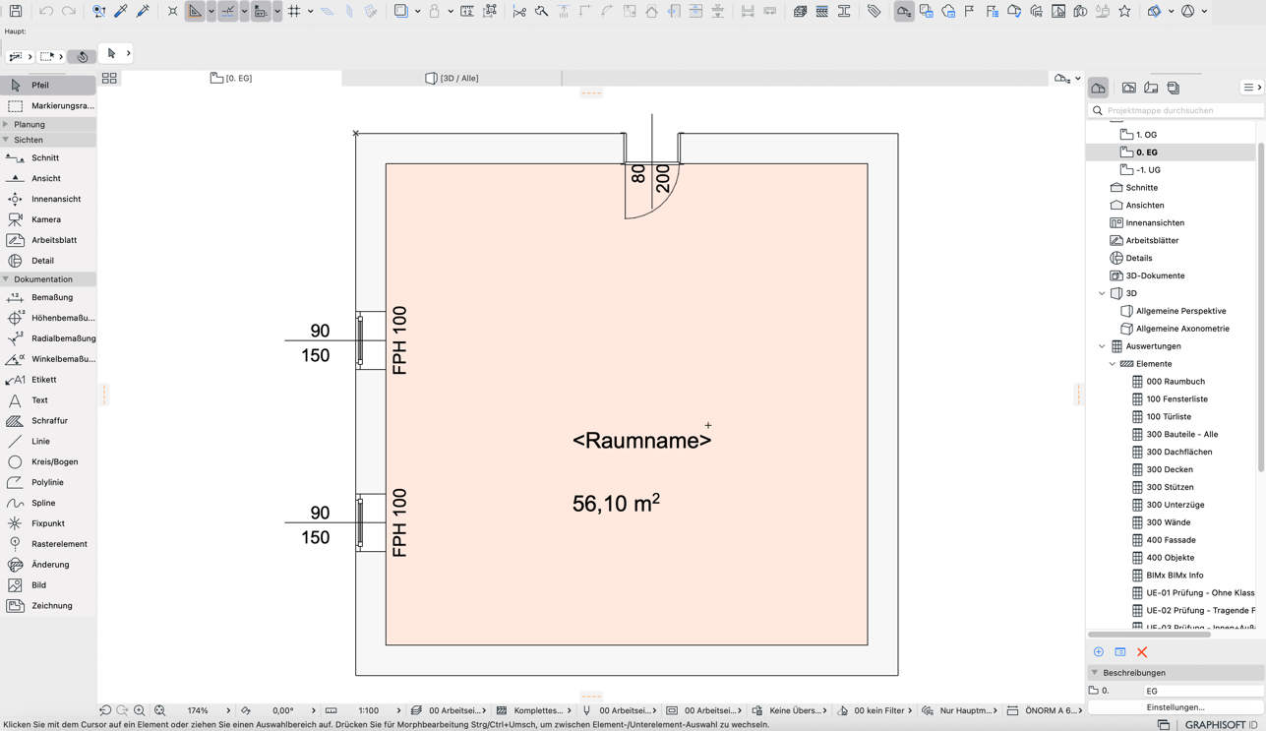Select the Arbeitsblatt tool

48,240
